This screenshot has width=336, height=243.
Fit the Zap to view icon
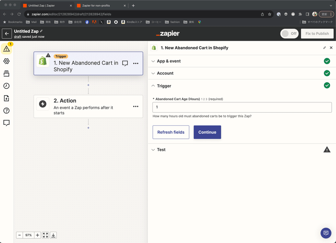(45, 235)
